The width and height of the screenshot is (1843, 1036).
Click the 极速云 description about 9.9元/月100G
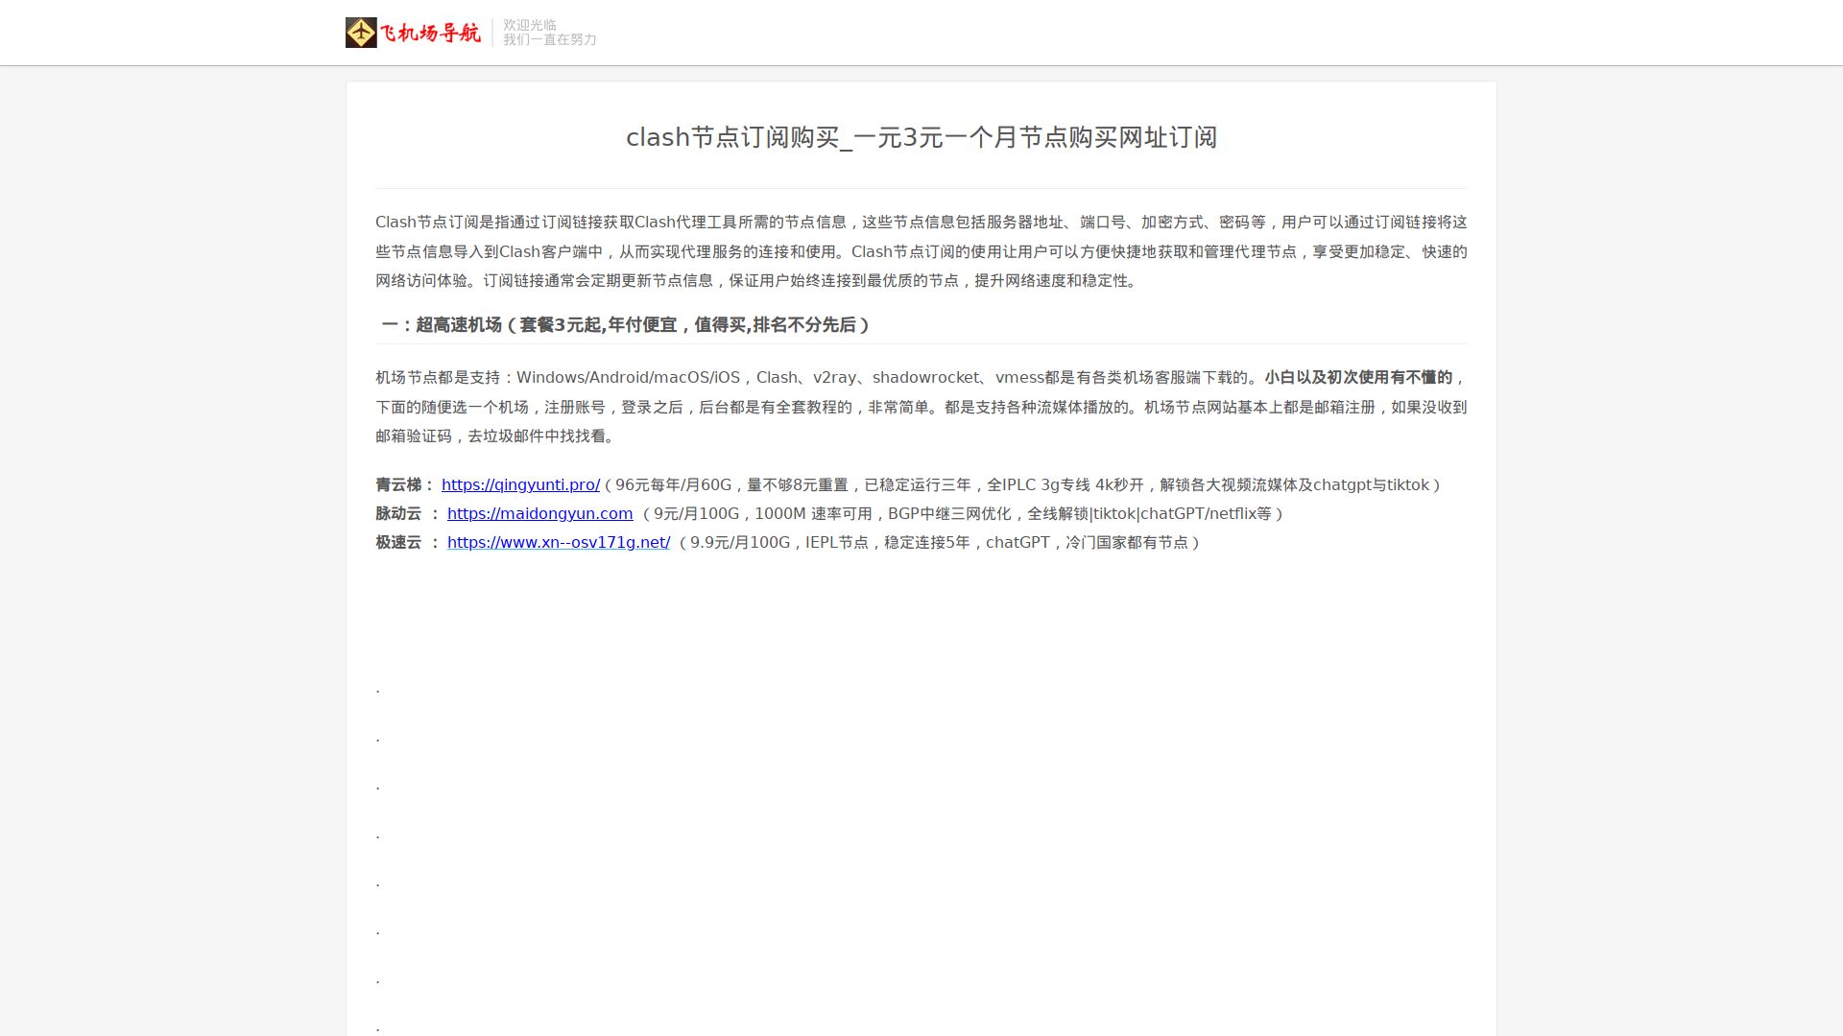pos(939,543)
